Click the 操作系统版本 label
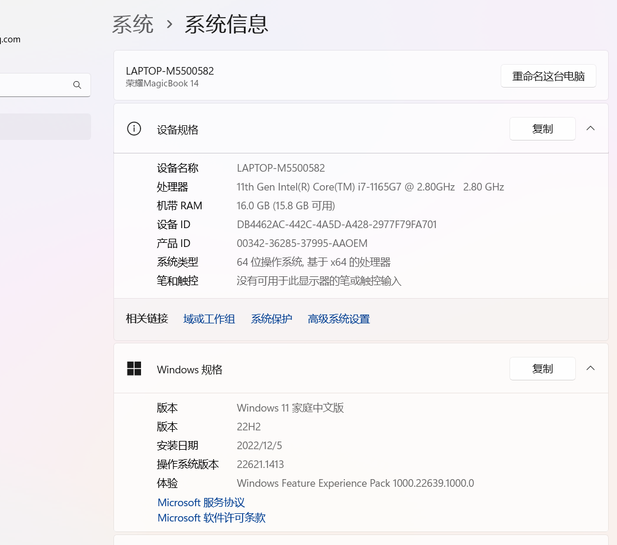The image size is (617, 545). coord(187,464)
